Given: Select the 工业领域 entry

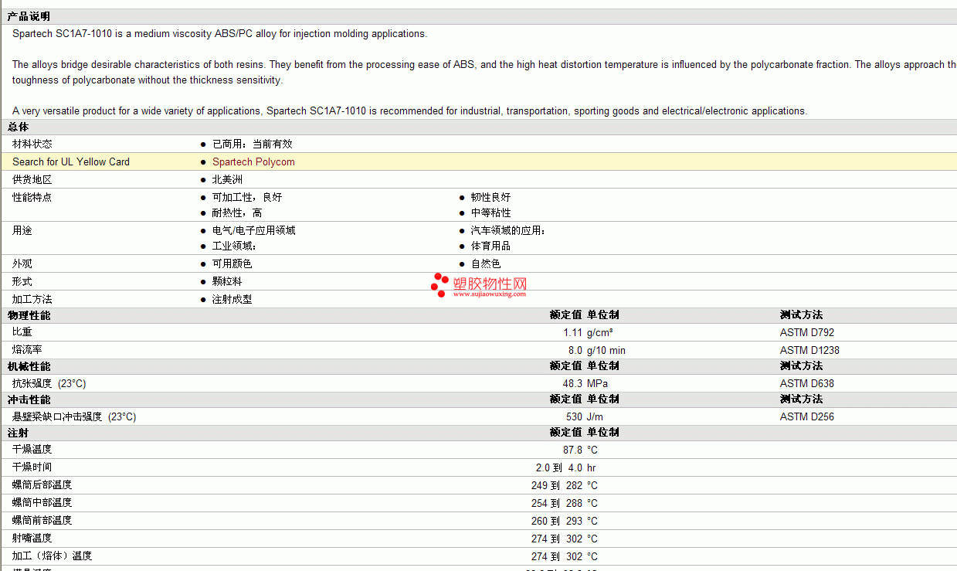Looking at the screenshot, I should pyautogui.click(x=234, y=246).
